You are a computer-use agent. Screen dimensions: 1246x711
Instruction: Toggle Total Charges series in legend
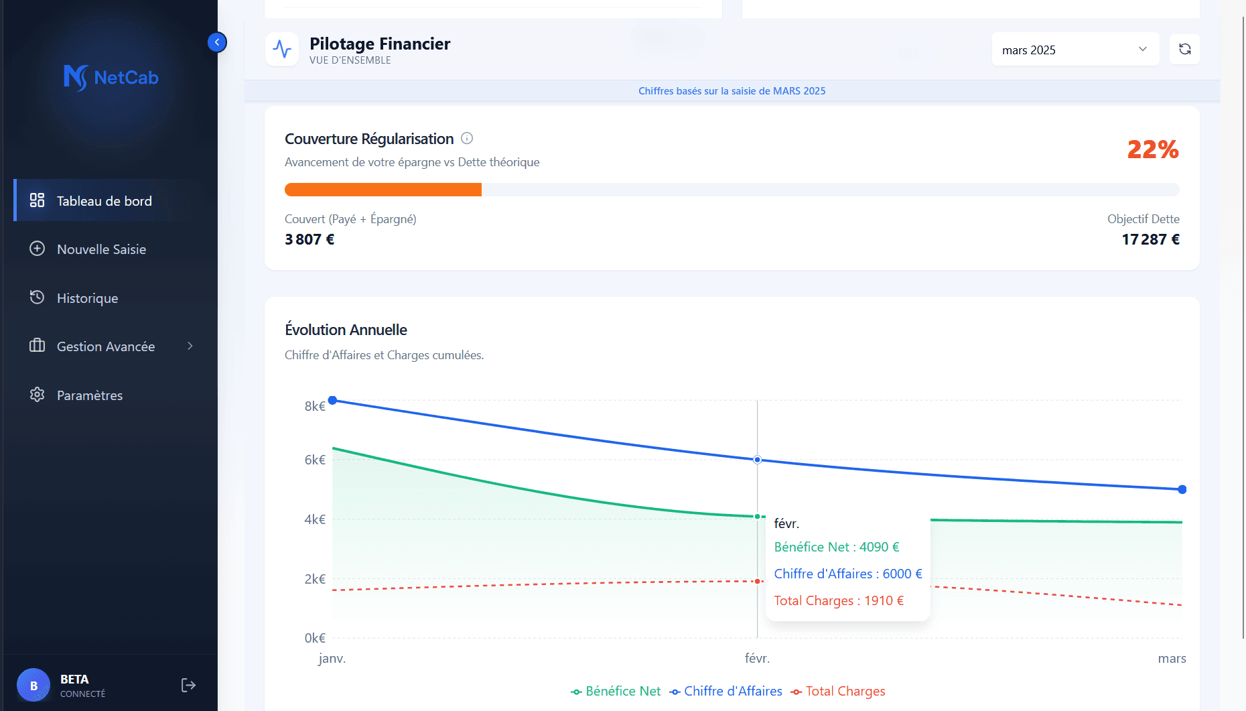pos(838,692)
